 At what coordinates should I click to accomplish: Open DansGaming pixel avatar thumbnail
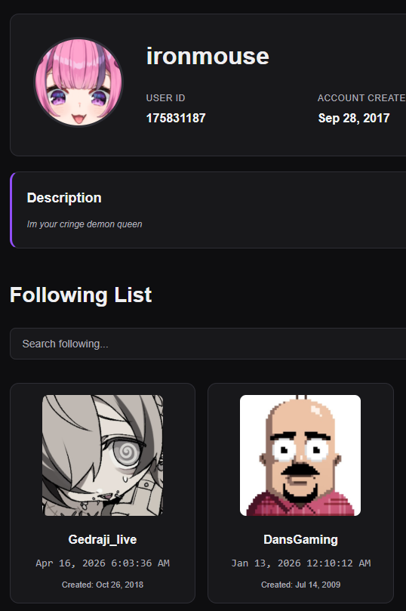300,455
